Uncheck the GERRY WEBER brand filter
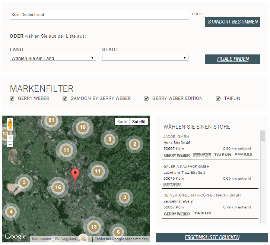This screenshot has height=245, width=270. click(12, 98)
